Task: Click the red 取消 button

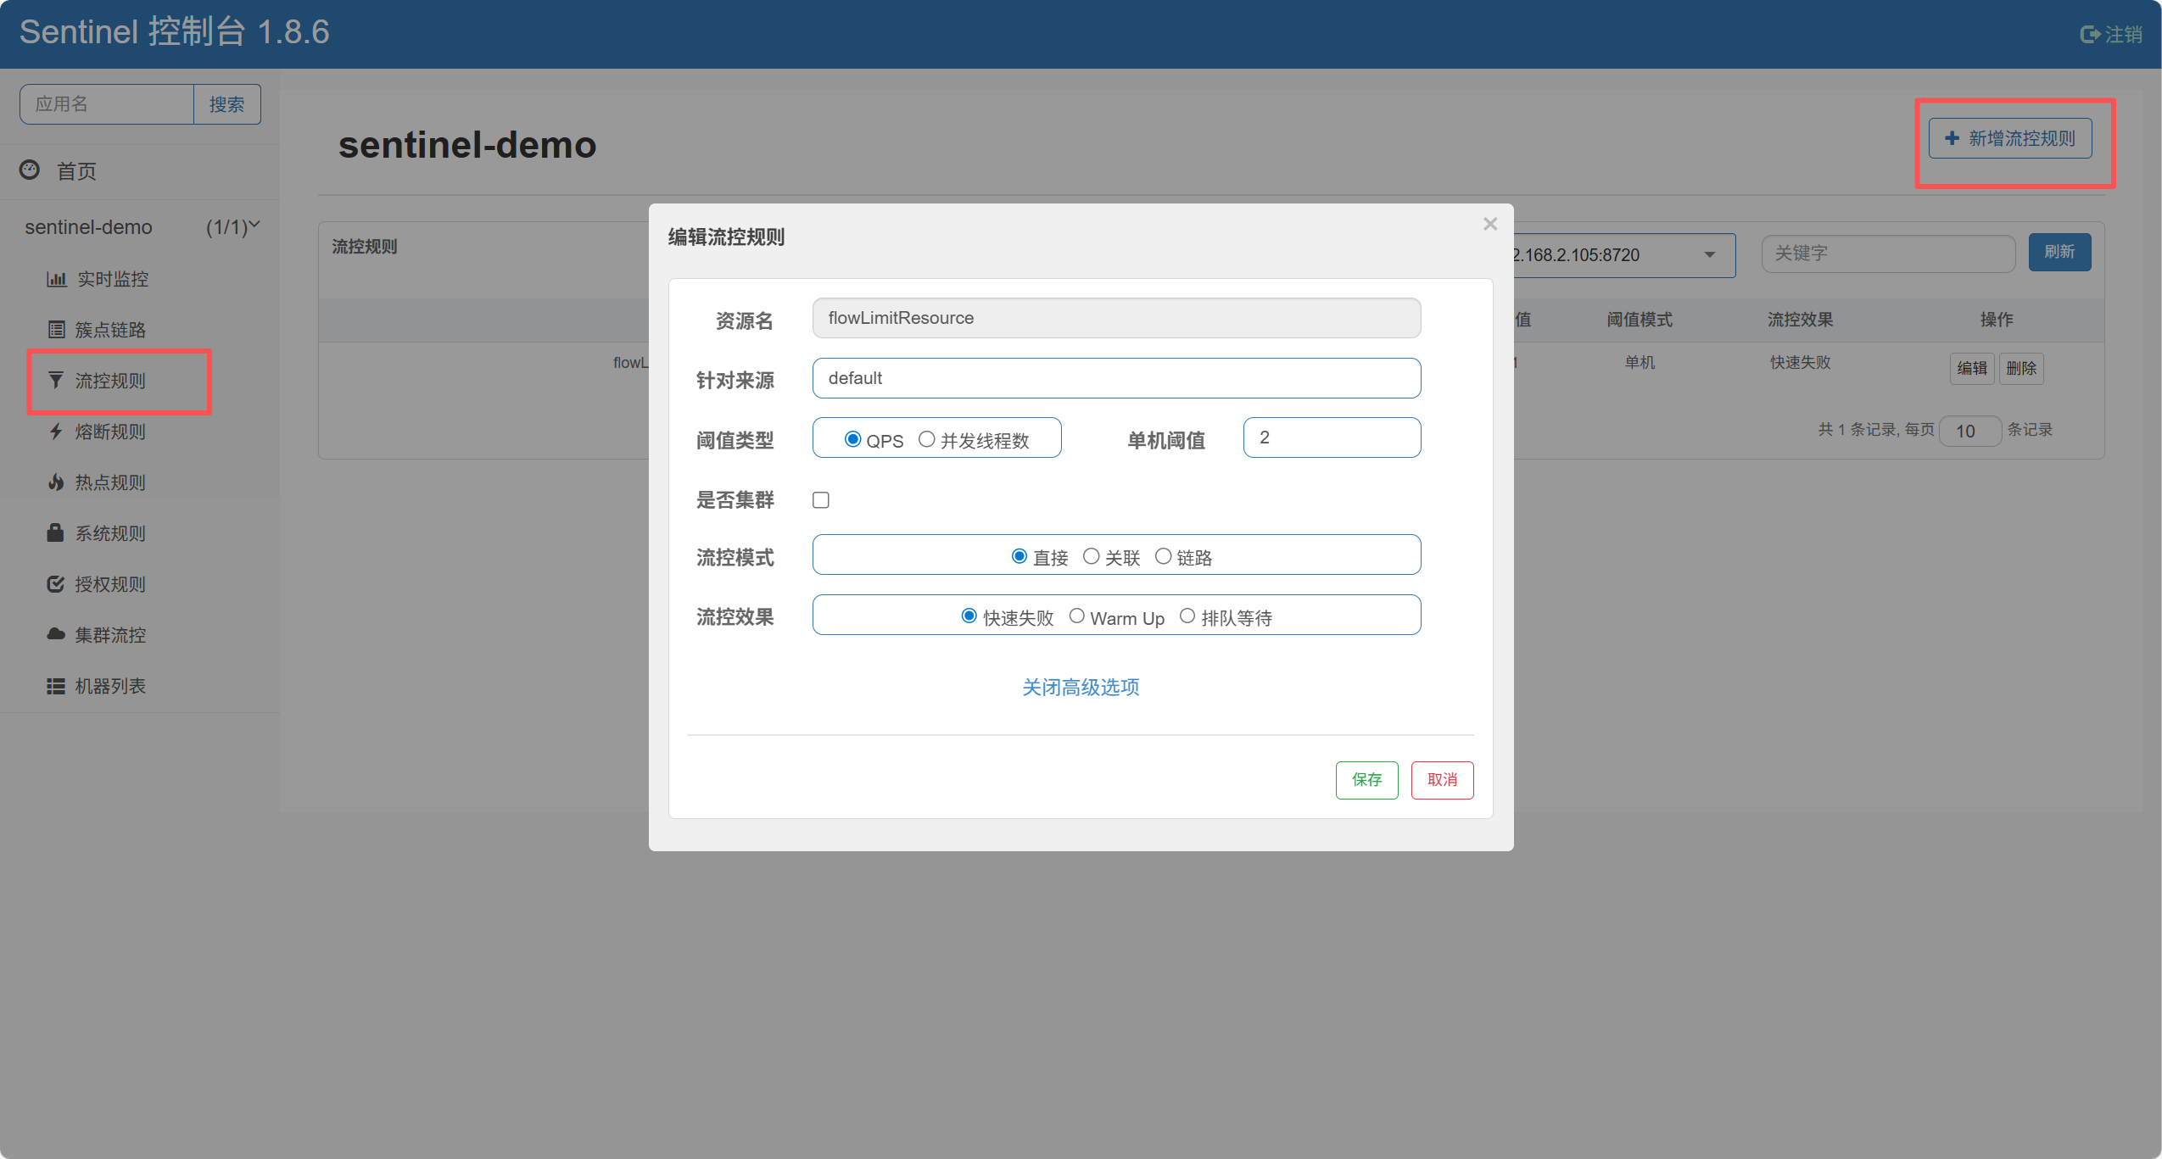Action: [1442, 780]
